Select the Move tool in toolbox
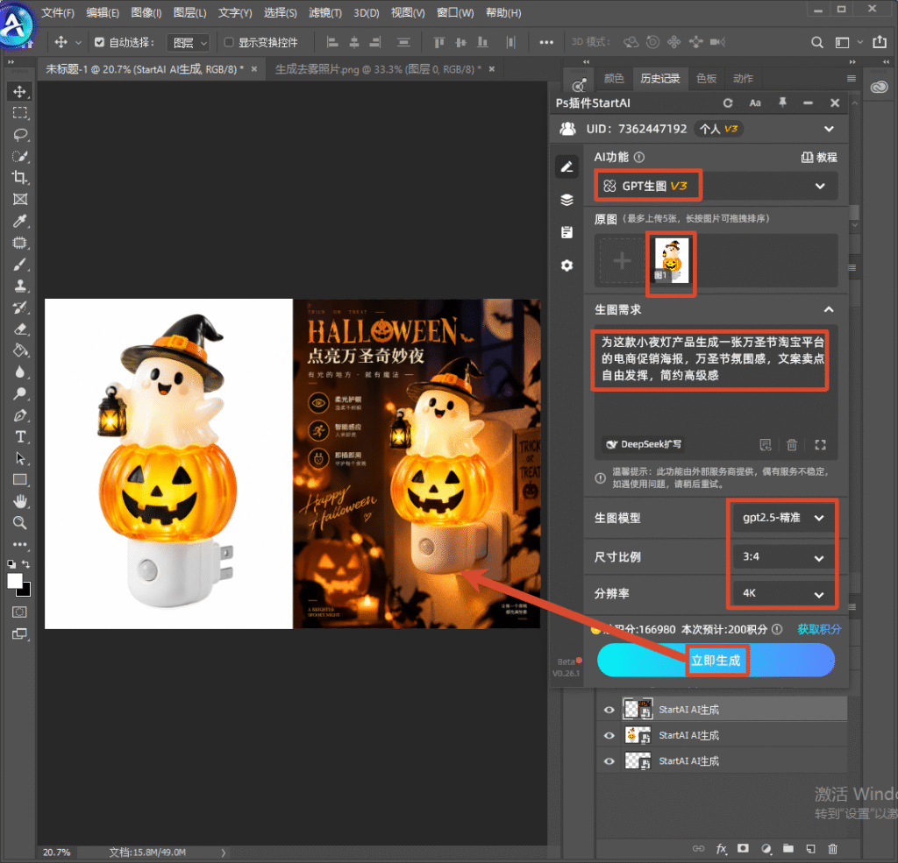 coord(20,92)
